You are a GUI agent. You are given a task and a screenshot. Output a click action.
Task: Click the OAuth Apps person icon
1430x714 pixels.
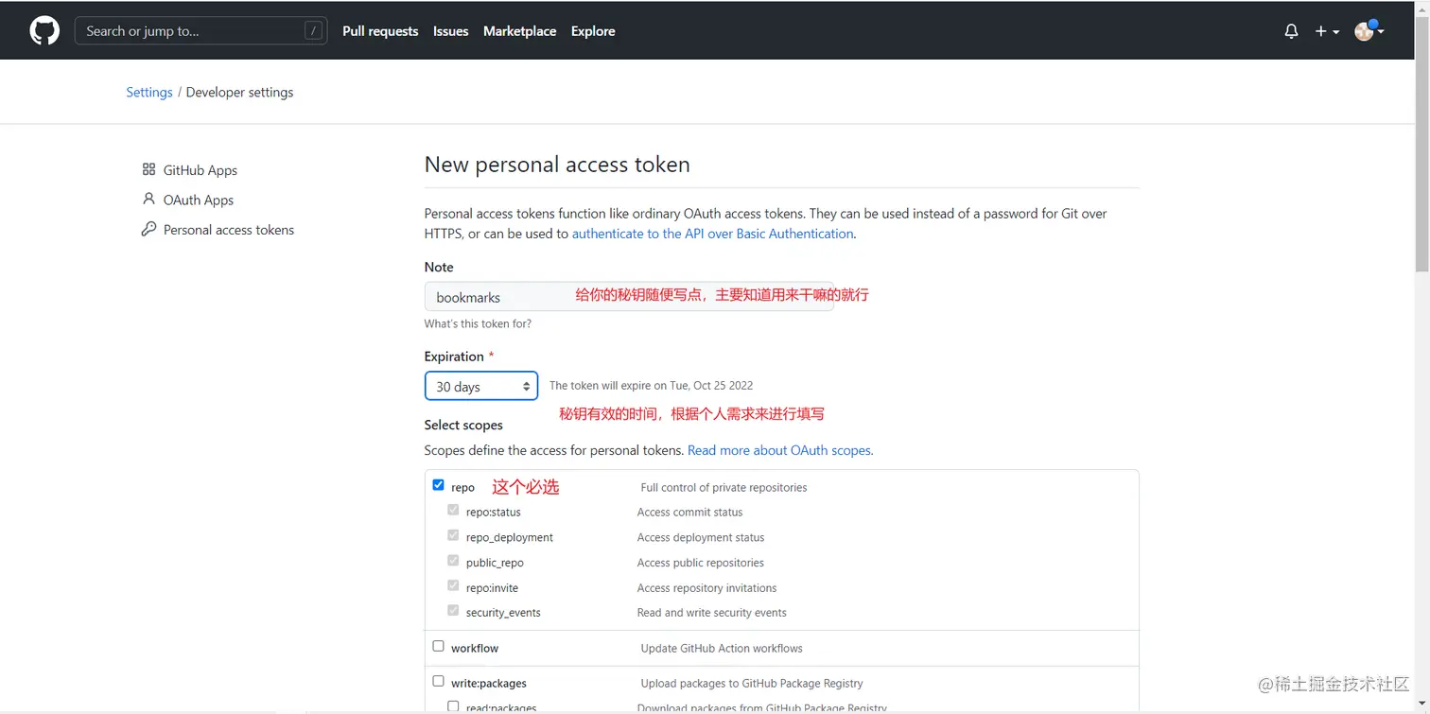coord(148,200)
